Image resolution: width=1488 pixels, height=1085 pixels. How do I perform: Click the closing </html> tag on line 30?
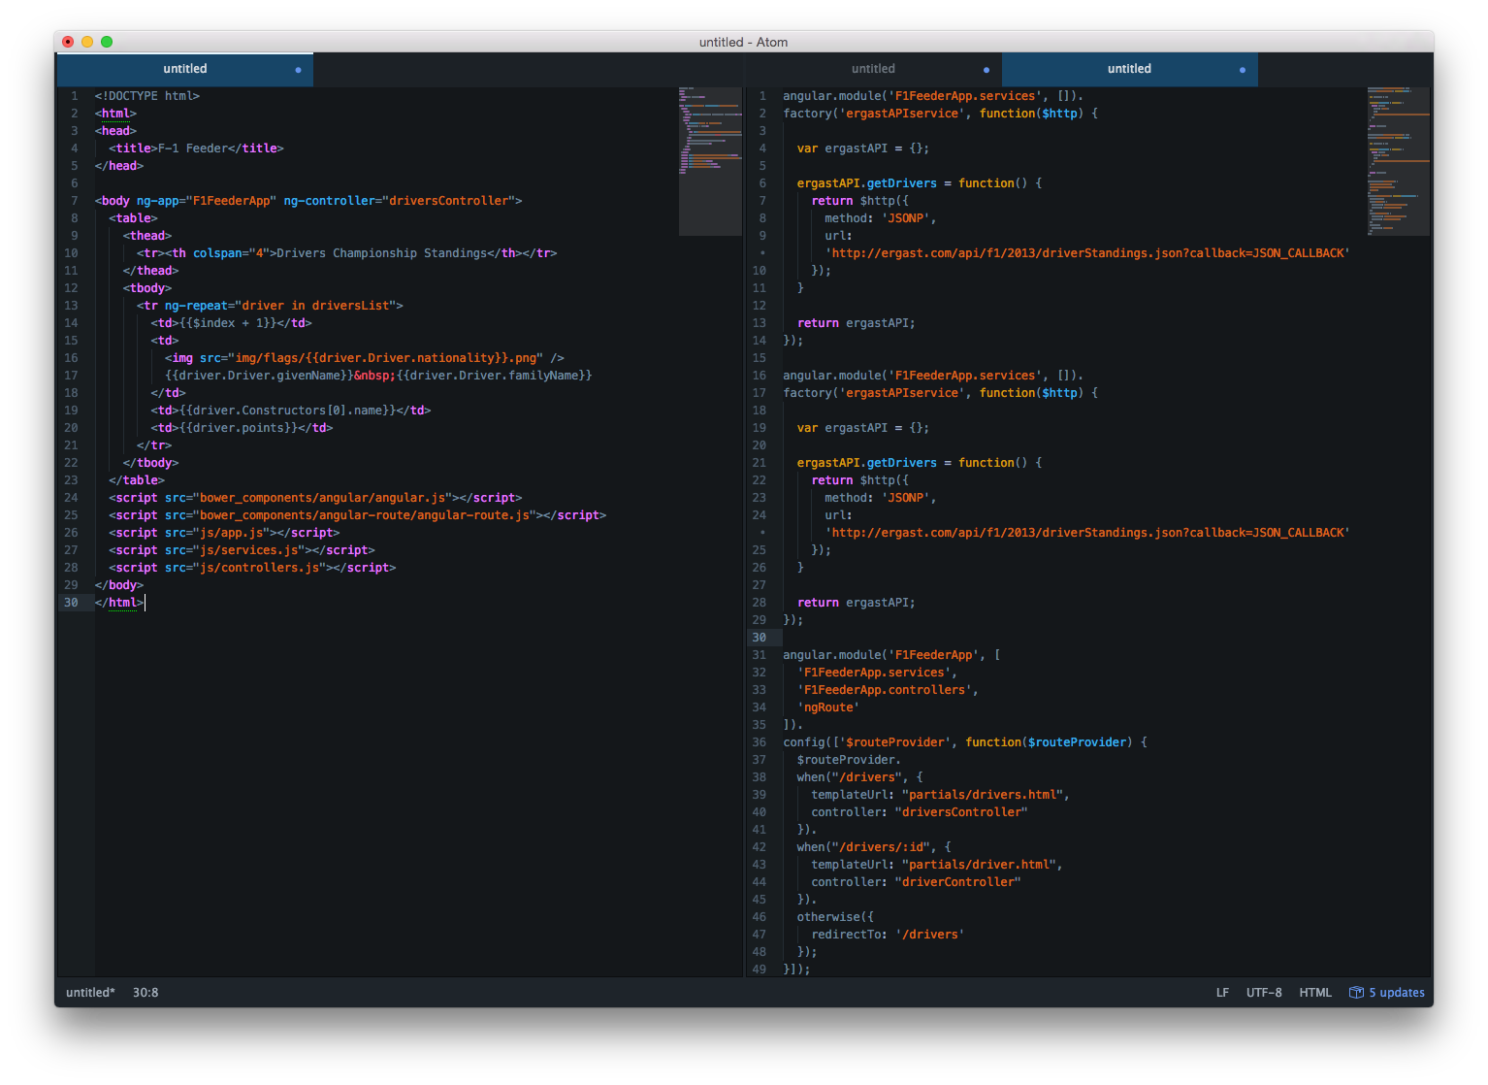coord(119,603)
